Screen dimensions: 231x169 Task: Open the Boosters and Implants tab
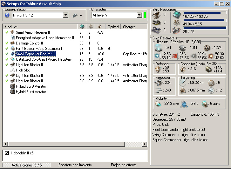click(75, 165)
